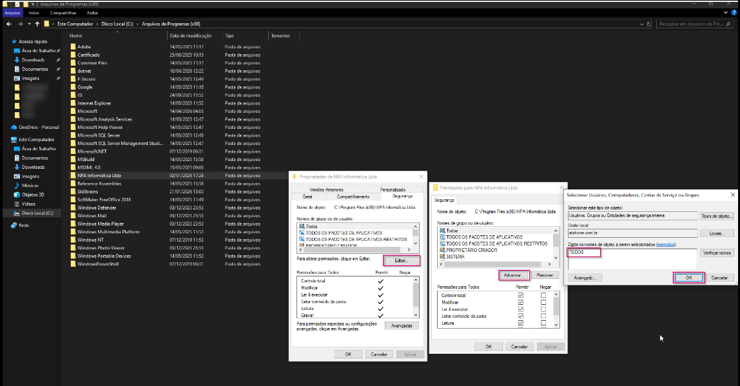Screen dimensions: 740x386
Task: Toggle Permitir checkbox for Ler & executar
Action: (521, 309)
